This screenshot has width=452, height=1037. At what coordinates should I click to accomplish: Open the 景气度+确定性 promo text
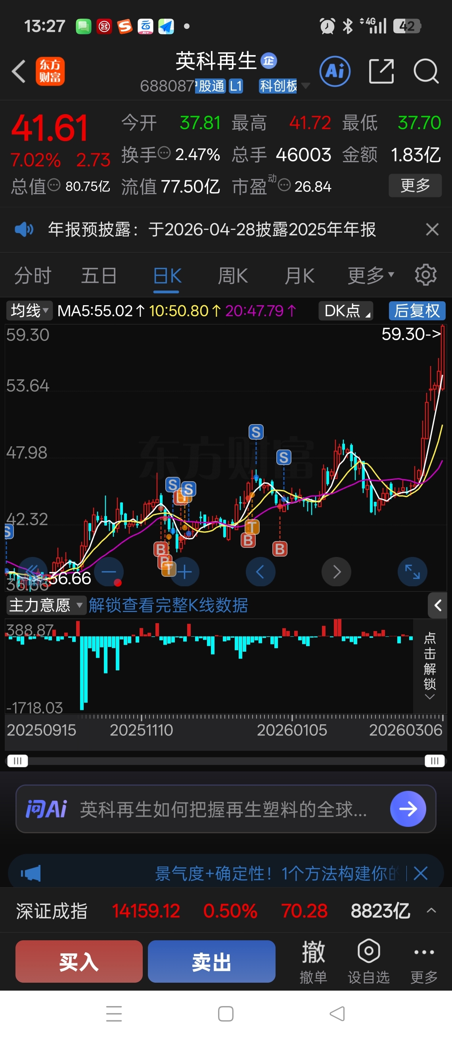pos(277,873)
